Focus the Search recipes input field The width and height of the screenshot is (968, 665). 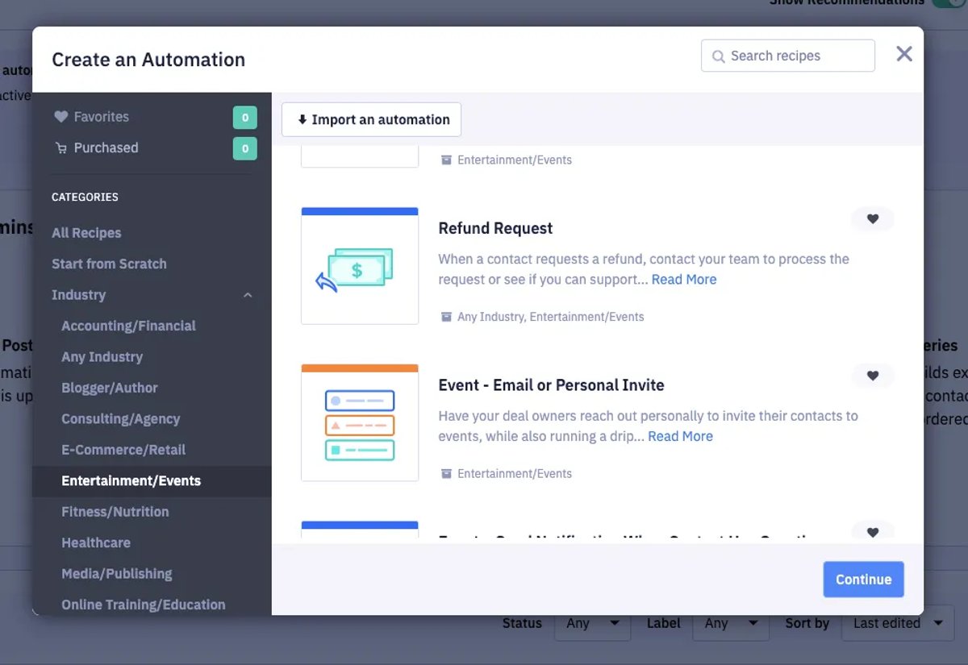pyautogui.click(x=788, y=56)
